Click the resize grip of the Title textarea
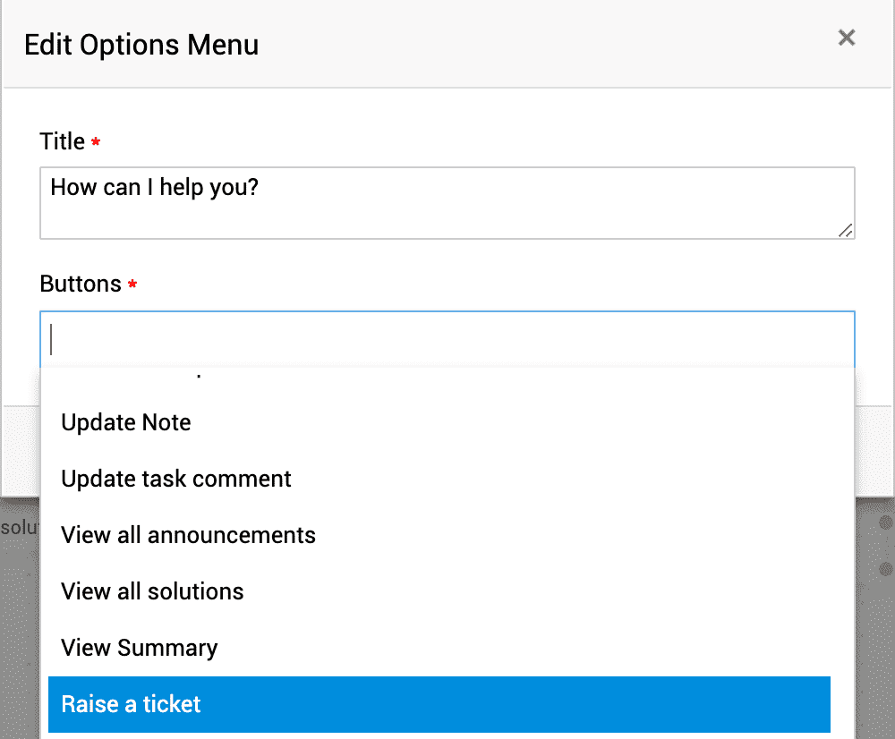Viewport: 895px width, 739px height. click(845, 232)
